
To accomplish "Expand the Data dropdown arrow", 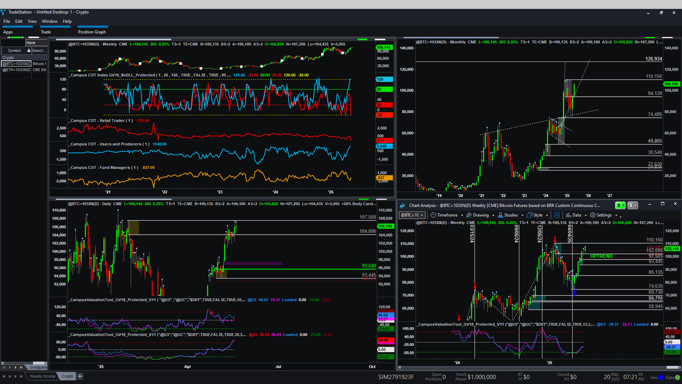I will (x=585, y=215).
